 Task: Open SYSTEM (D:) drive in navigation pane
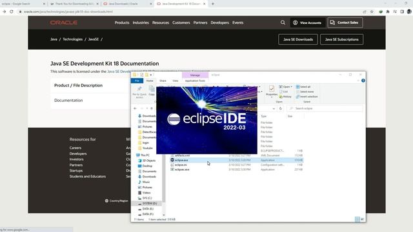pyautogui.click(x=147, y=204)
